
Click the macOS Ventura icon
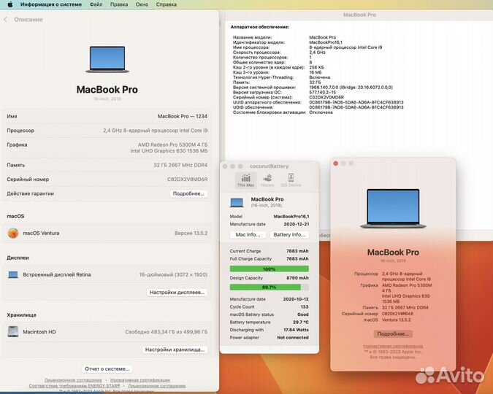point(13,233)
